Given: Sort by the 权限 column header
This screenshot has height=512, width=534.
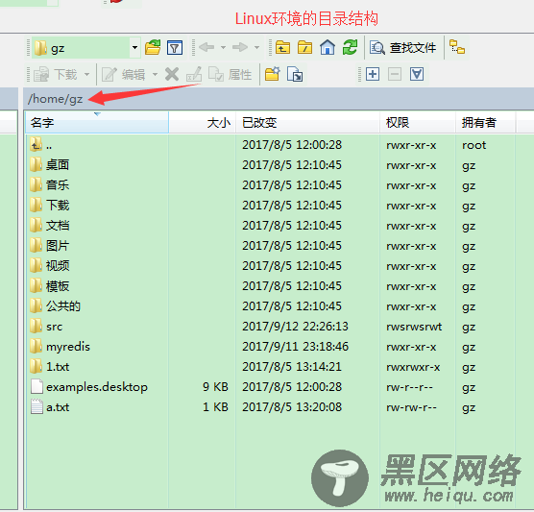Looking at the screenshot, I should [x=418, y=122].
